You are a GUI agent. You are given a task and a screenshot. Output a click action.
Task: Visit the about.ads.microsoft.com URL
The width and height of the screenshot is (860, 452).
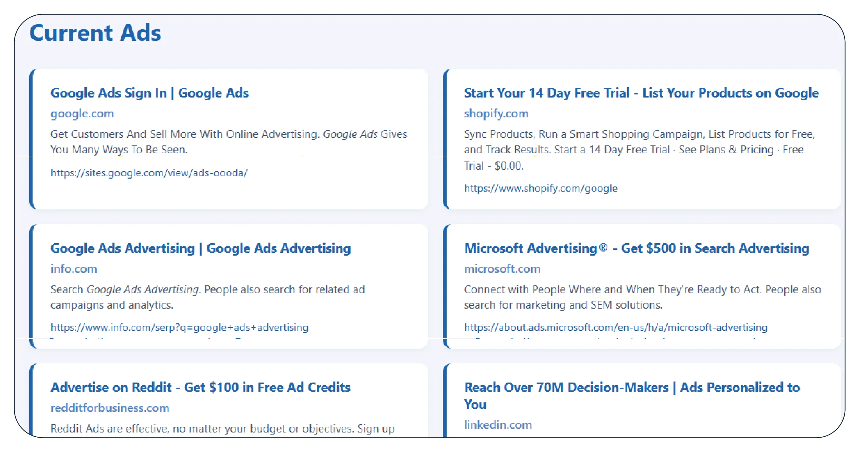tap(615, 327)
